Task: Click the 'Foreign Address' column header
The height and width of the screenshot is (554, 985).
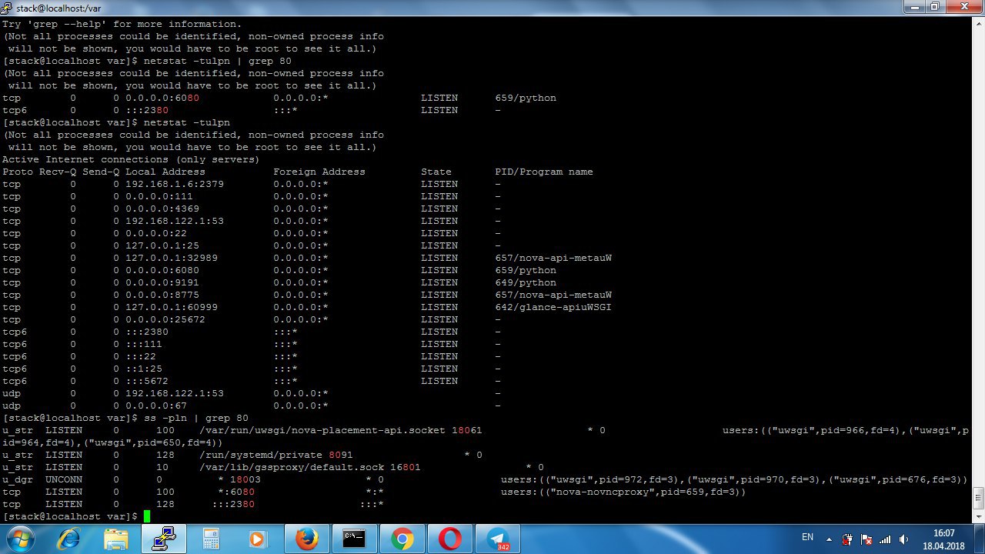Action: click(x=319, y=172)
